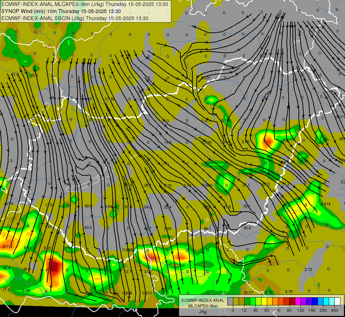Click the map value 1e-07
The height and width of the screenshot is (317, 345).
(249, 292)
